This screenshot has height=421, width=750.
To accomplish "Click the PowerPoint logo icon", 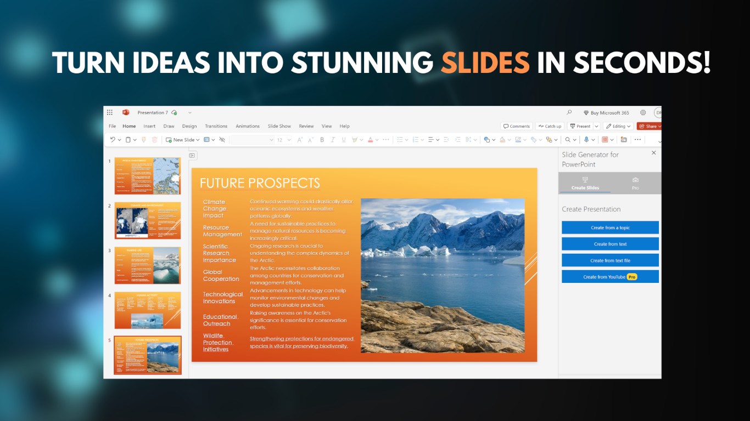I will click(126, 112).
